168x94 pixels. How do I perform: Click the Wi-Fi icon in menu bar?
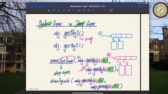click(148, 1)
